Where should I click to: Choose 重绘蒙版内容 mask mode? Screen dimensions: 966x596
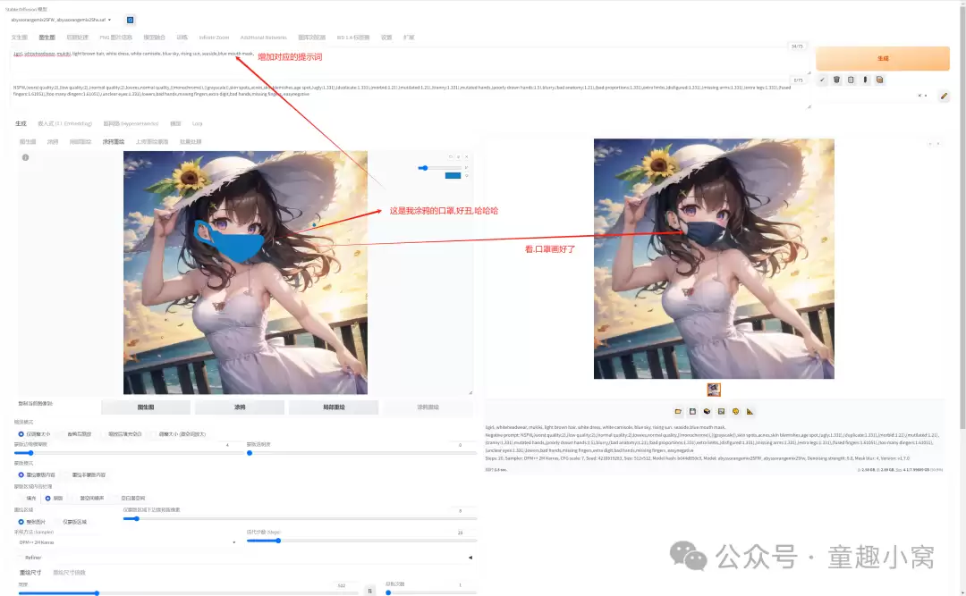[37, 474]
